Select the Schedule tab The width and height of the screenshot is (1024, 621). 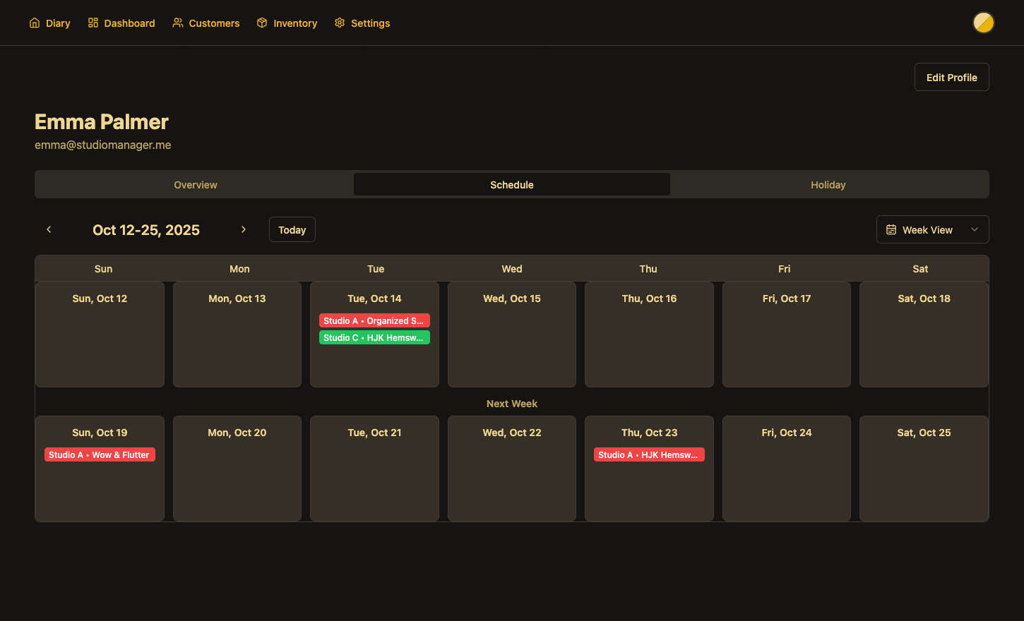click(x=511, y=185)
